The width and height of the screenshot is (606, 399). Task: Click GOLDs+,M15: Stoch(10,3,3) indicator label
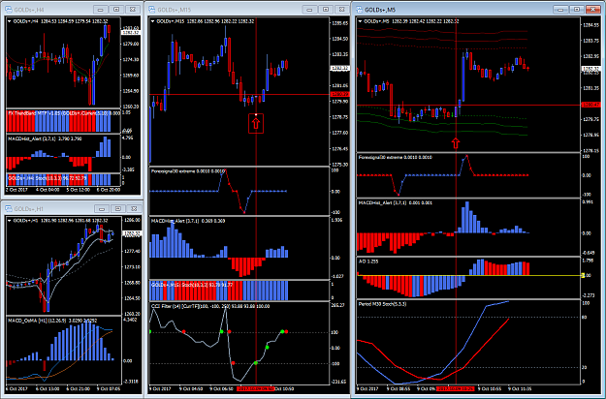(x=192, y=285)
